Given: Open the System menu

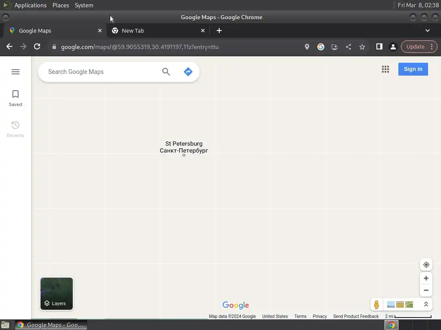Looking at the screenshot, I should 84,5.
